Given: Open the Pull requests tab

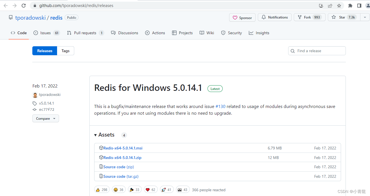Looking at the screenshot, I should [x=85, y=33].
